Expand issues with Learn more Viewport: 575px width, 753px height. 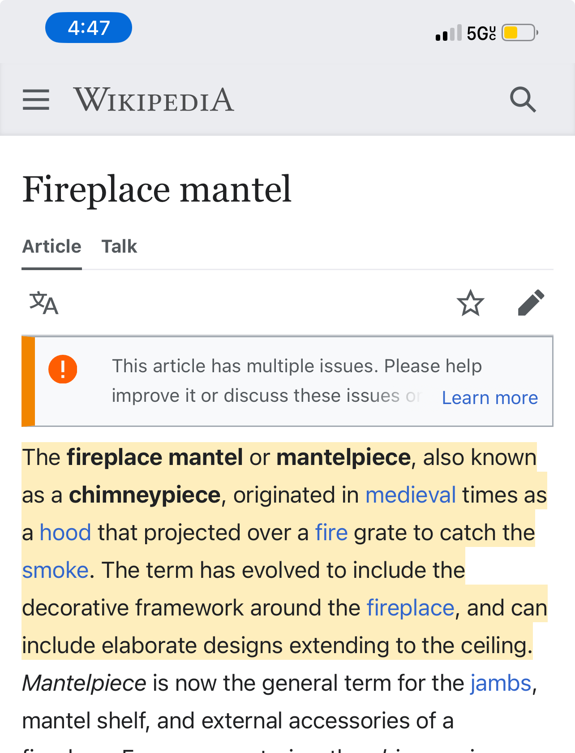click(490, 398)
